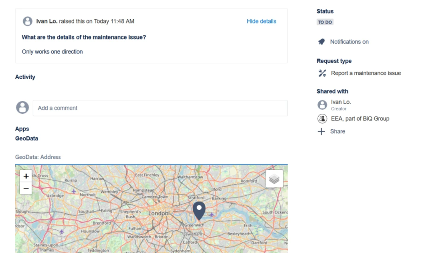Click the London label on the map
445x253 pixels.
coord(158,213)
